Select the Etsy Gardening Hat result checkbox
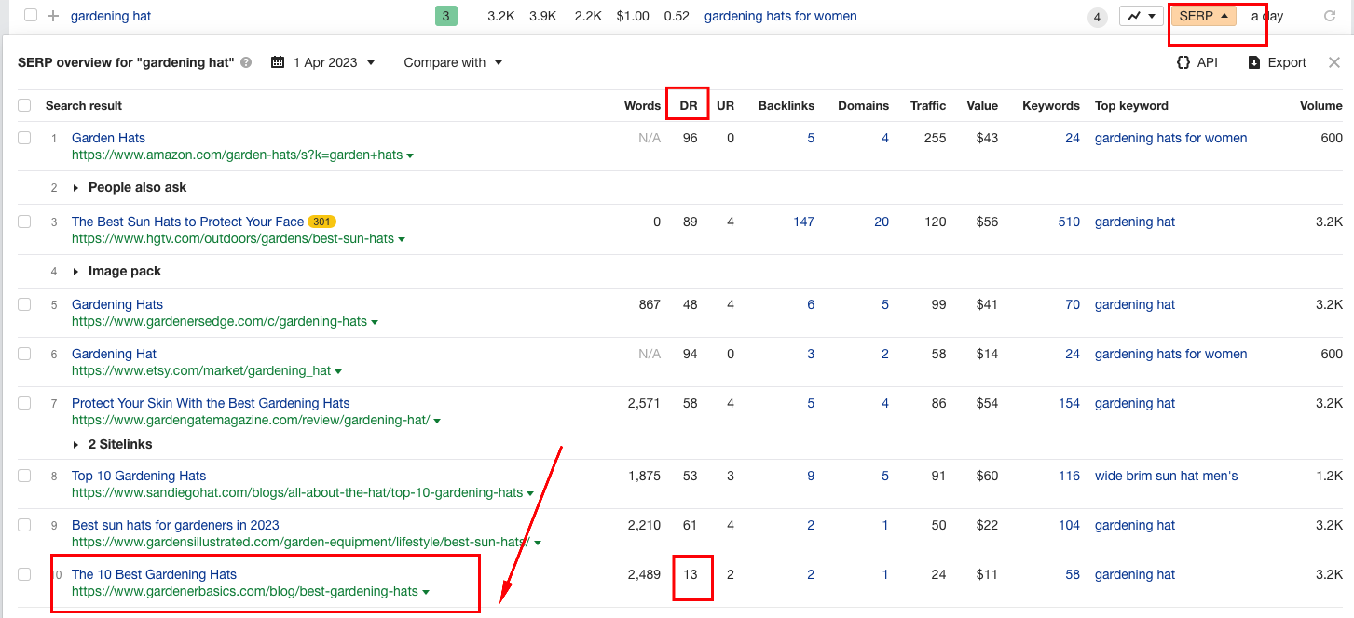Screen dimensions: 1354x618 24,354
